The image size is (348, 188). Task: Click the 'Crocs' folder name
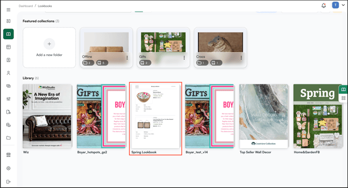point(200,56)
